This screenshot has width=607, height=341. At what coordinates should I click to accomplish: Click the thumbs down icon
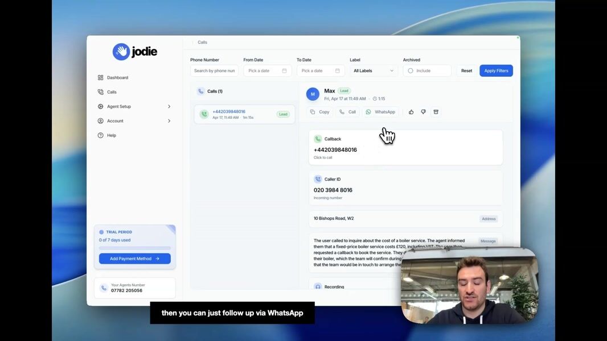[423, 112]
